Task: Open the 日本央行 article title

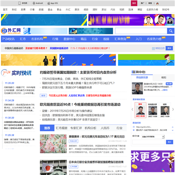Action: pos(96,162)
